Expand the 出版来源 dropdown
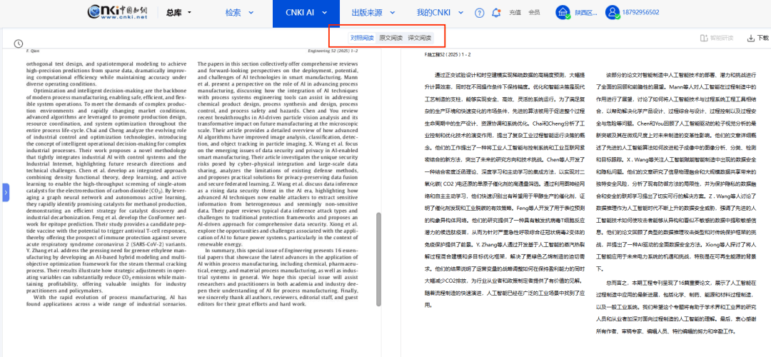The height and width of the screenshot is (357, 771). click(x=373, y=13)
